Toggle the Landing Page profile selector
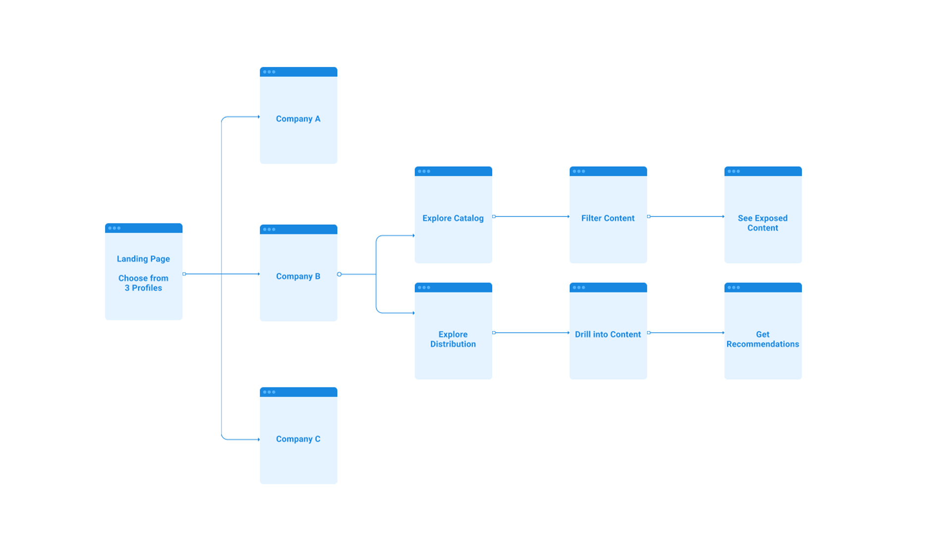951x535 pixels. tap(184, 273)
